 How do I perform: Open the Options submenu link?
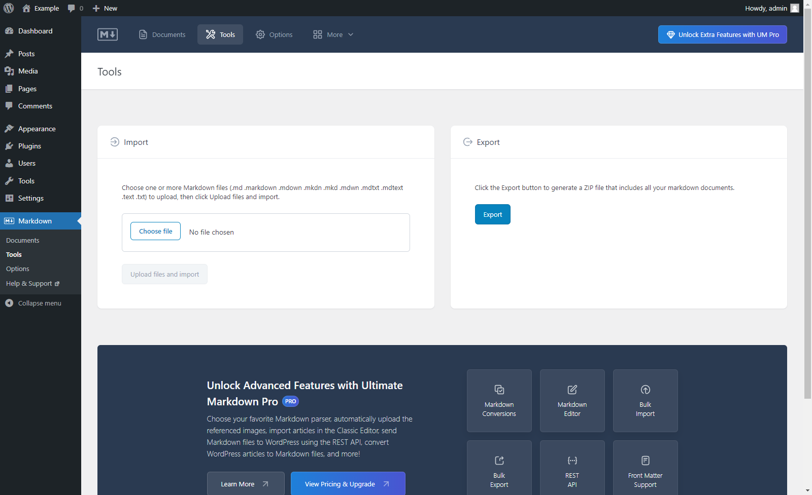coord(18,269)
